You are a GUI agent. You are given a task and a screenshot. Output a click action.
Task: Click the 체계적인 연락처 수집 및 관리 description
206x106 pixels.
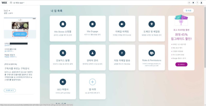coord(92,64)
